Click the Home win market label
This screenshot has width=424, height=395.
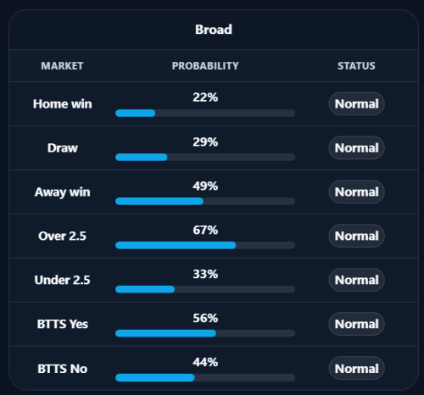pyautogui.click(x=63, y=103)
